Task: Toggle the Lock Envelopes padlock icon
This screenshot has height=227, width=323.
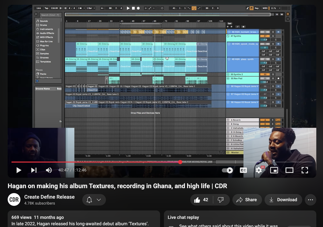Action: [243, 27]
